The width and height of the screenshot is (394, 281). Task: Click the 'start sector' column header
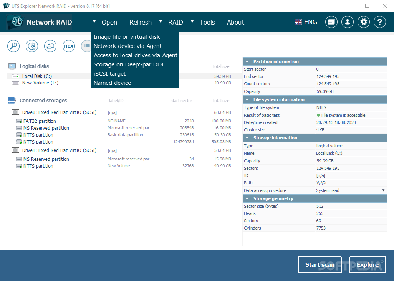181,101
